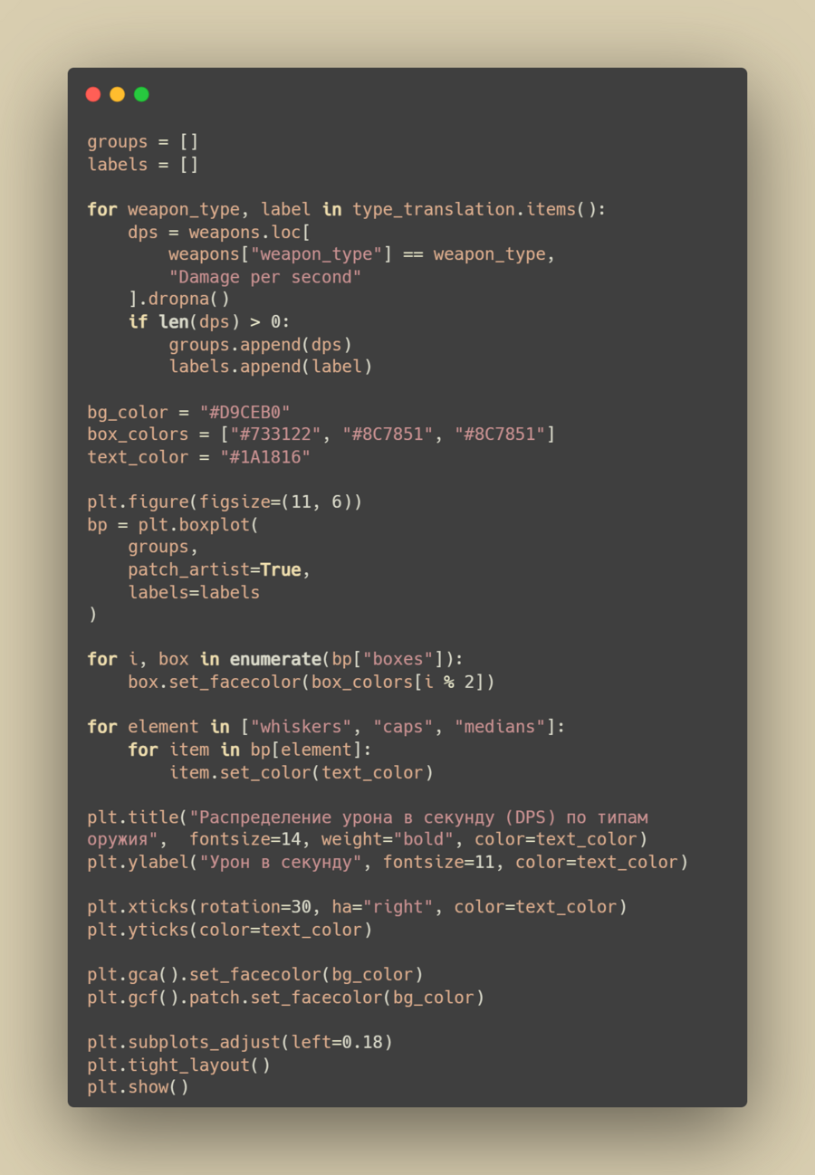Place cursor on 'groups.append(dps)' line

pos(260,345)
